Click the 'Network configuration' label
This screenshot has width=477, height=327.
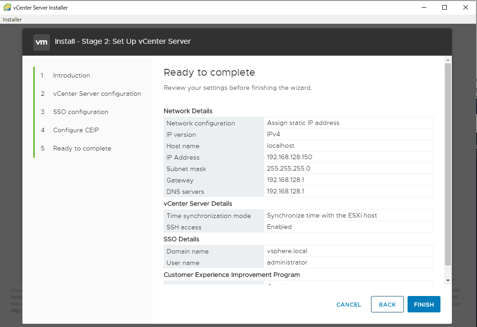201,123
